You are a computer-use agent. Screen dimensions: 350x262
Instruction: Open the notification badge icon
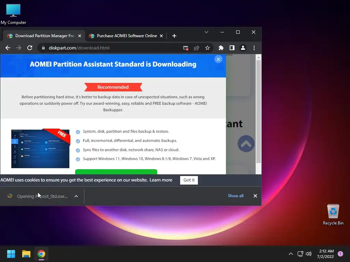(x=340, y=254)
